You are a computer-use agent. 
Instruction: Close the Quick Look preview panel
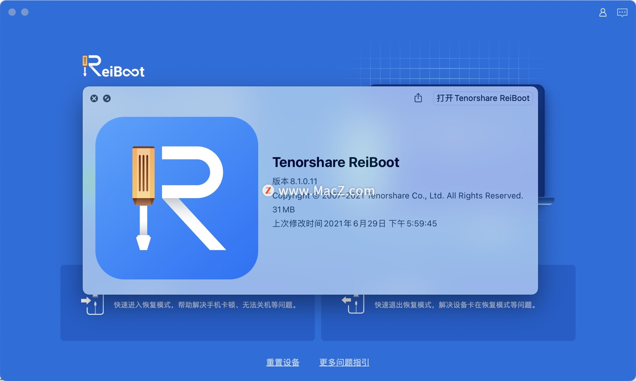click(x=94, y=98)
